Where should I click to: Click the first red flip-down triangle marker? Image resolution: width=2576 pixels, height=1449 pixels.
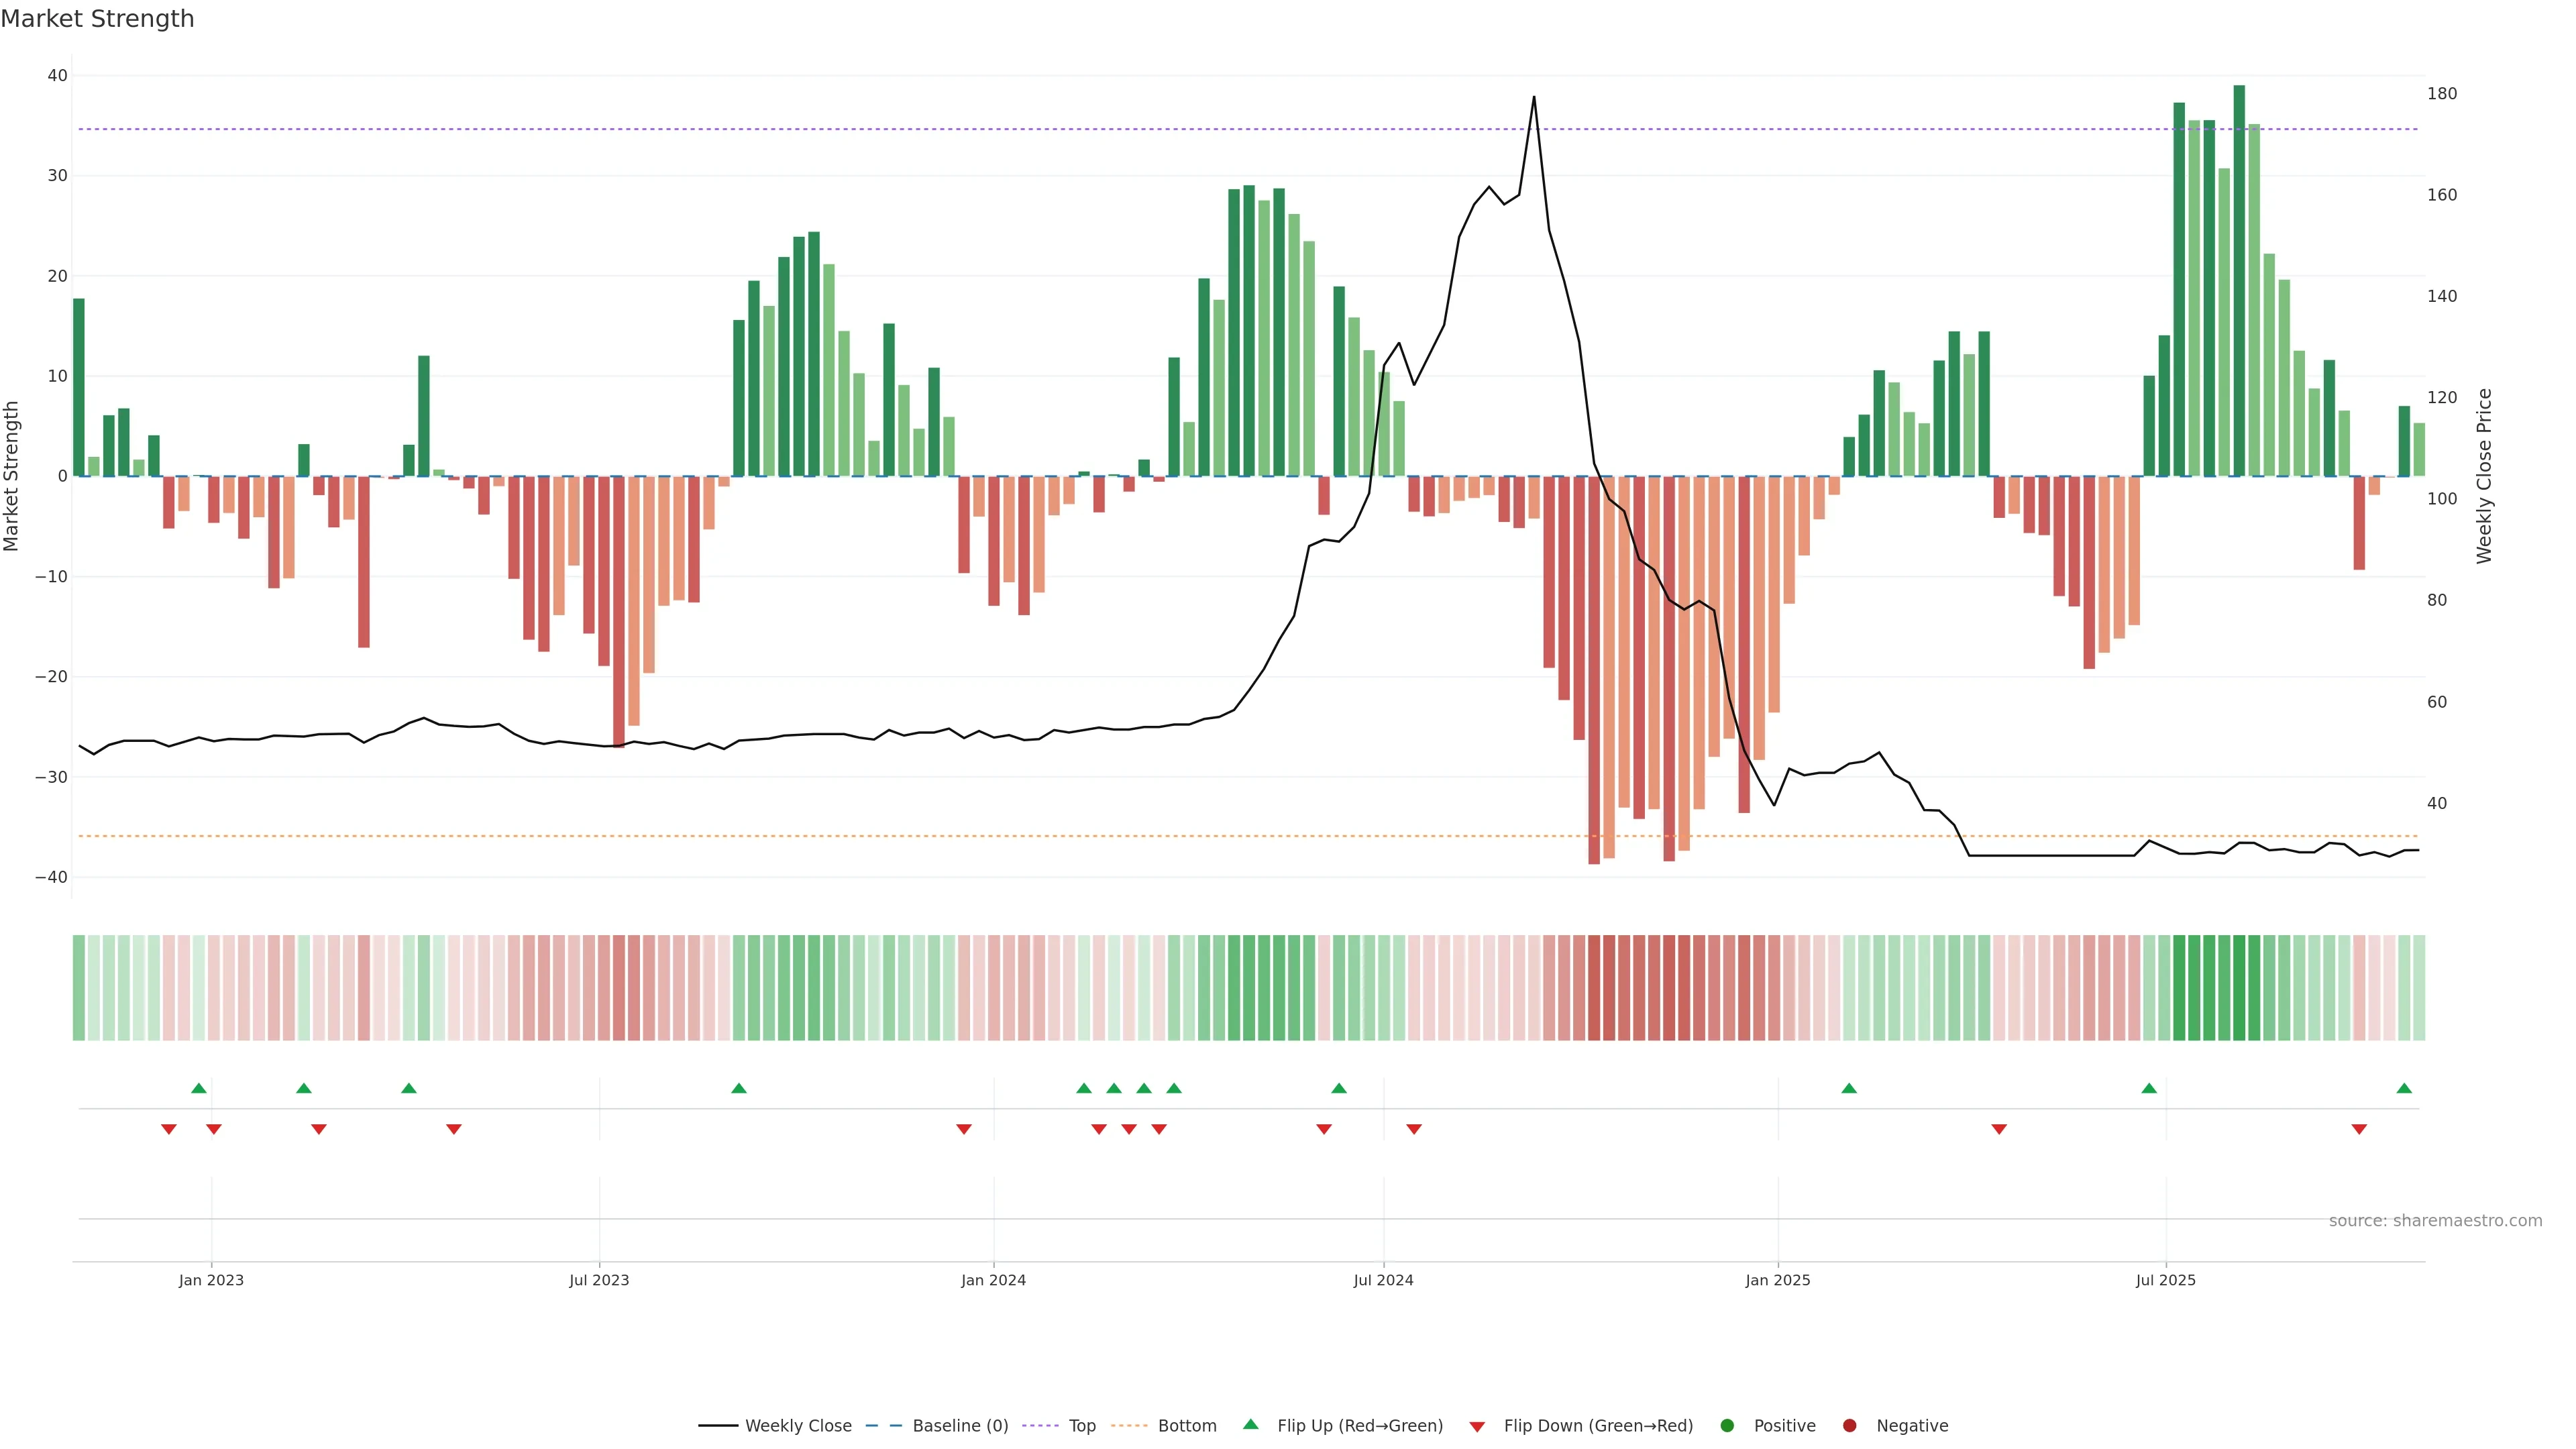pyautogui.click(x=169, y=1129)
